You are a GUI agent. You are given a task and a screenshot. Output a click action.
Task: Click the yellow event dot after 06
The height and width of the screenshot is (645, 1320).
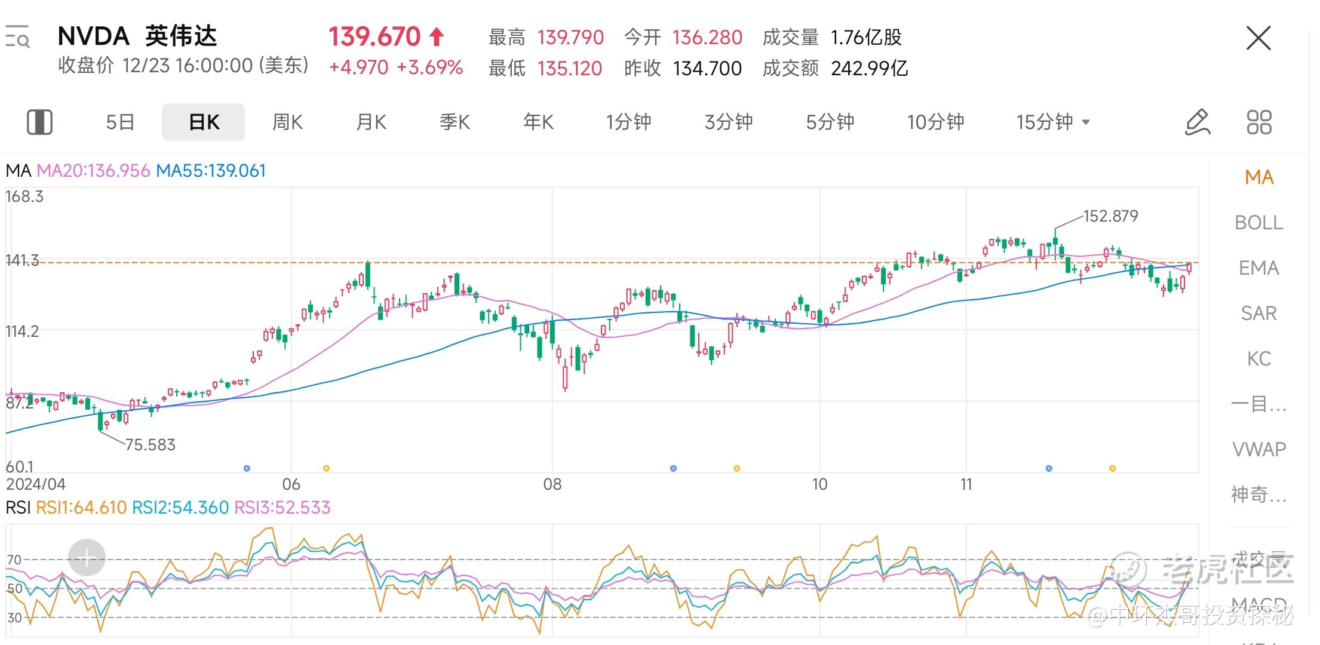pyautogui.click(x=326, y=468)
